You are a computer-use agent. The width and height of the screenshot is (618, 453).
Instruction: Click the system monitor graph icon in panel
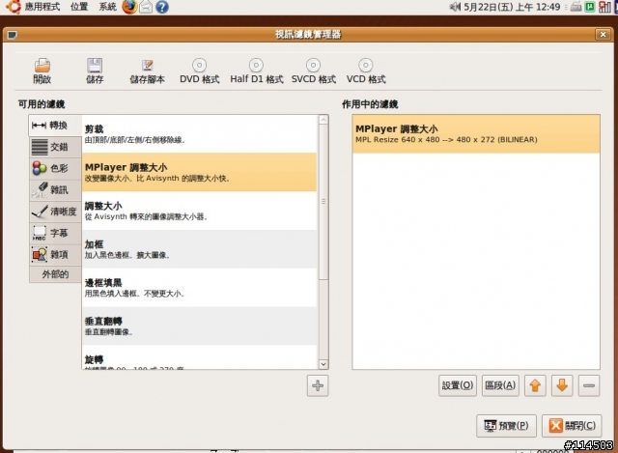pos(604,7)
